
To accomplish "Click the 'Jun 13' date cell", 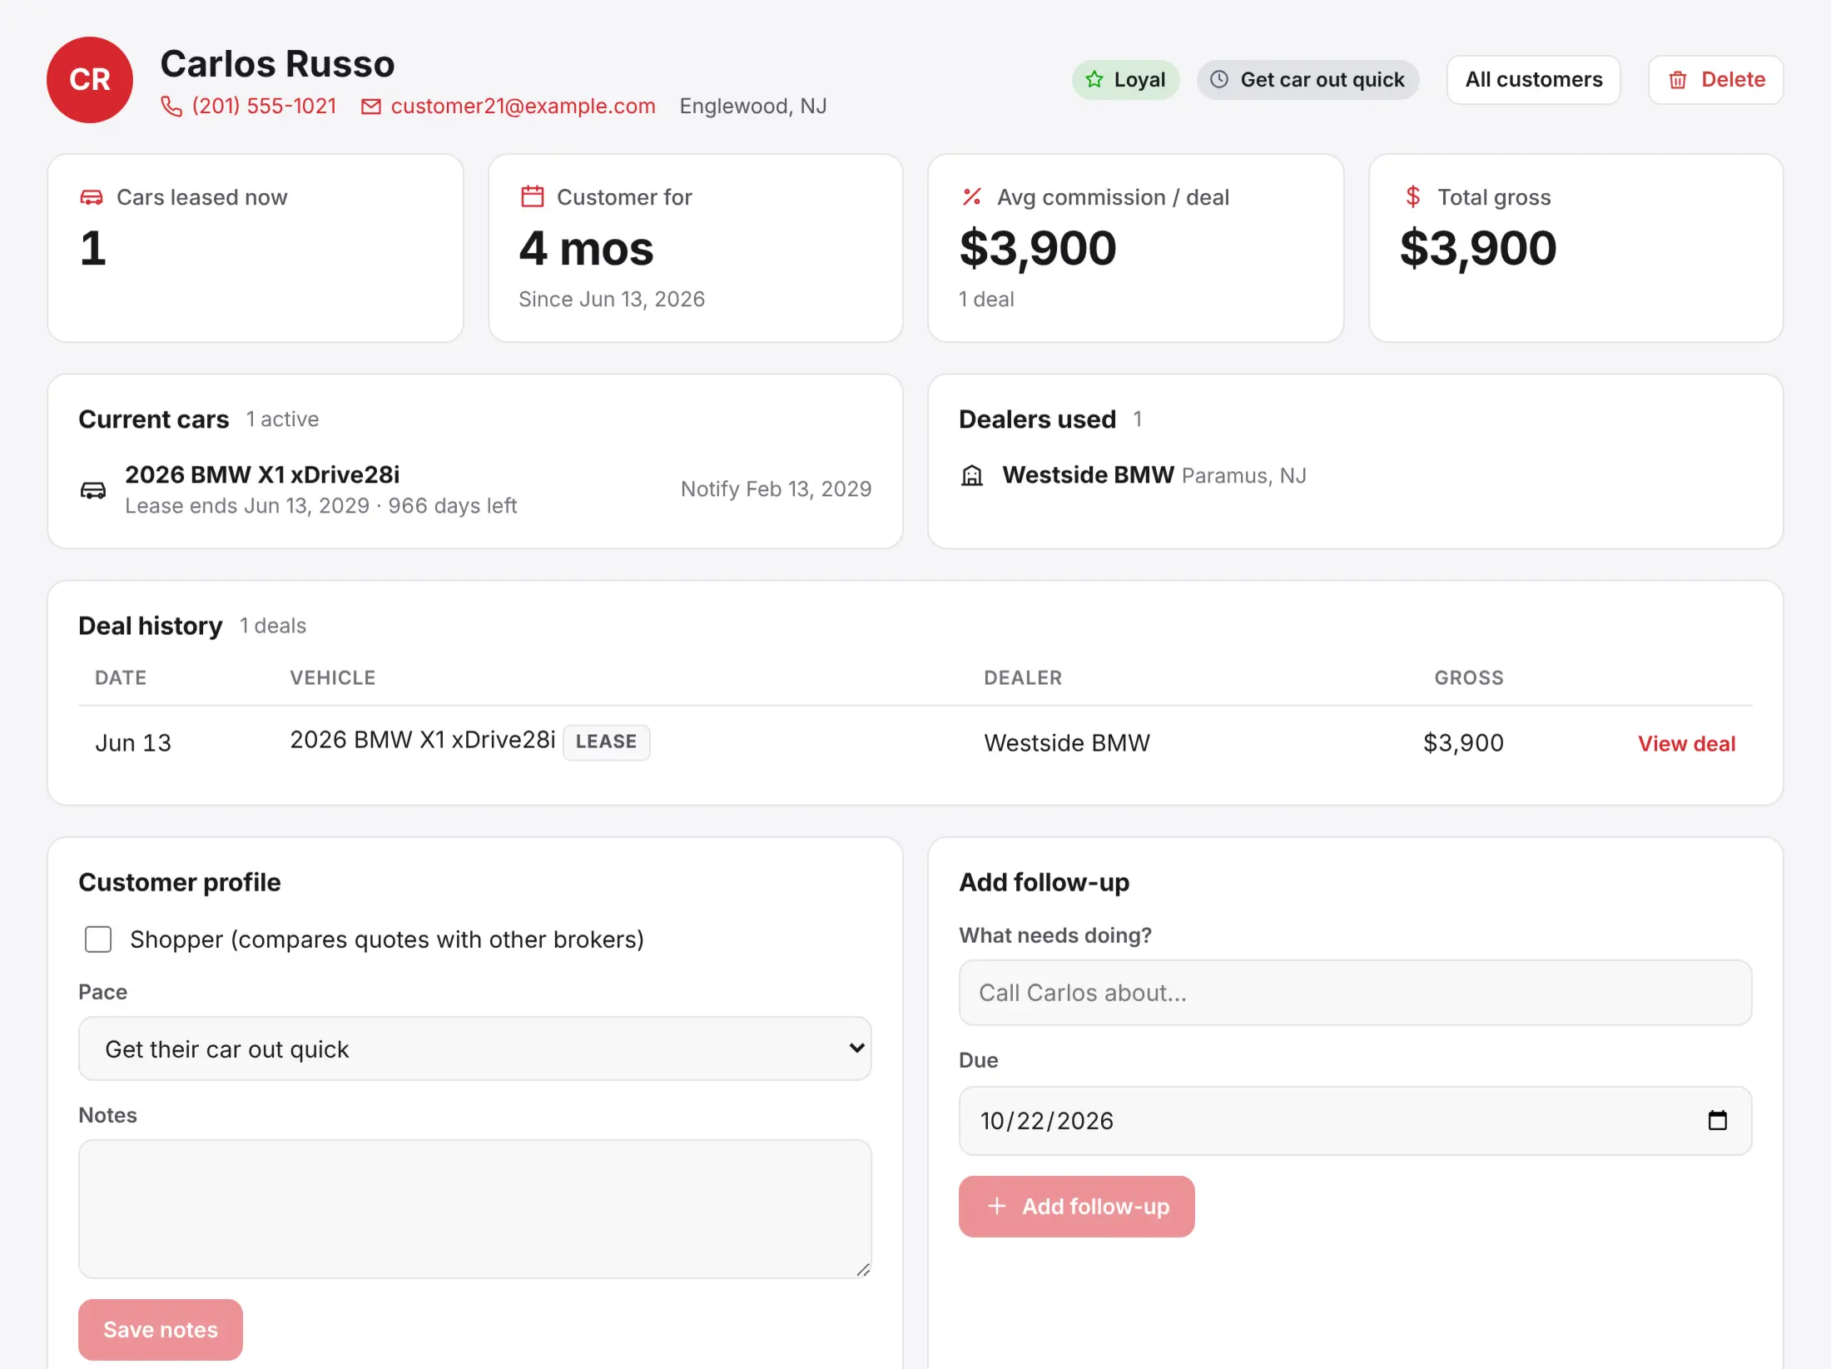I will pos(133,742).
